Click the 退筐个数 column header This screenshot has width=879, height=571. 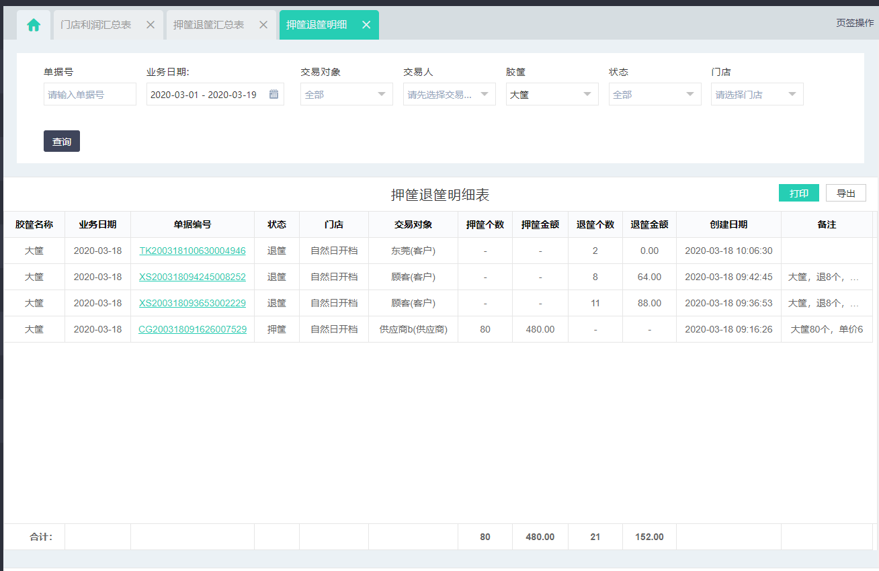(595, 224)
